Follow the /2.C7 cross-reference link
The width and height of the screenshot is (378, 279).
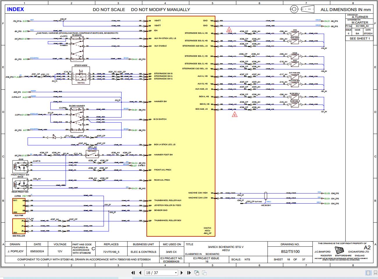(x=26, y=31)
